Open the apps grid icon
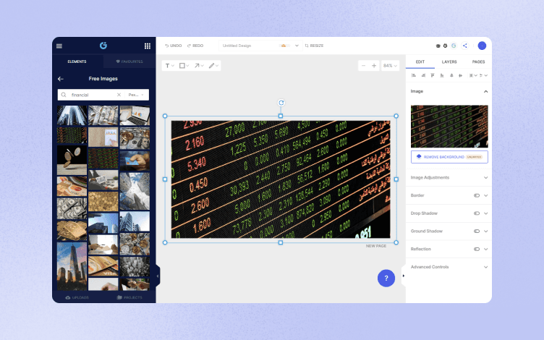Image resolution: width=544 pixels, height=340 pixels. click(x=148, y=46)
